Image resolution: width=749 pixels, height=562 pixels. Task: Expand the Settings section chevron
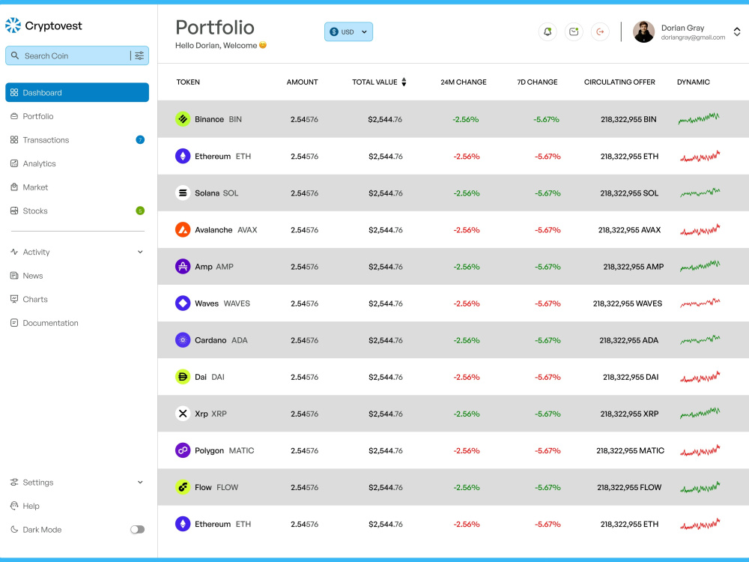click(140, 482)
